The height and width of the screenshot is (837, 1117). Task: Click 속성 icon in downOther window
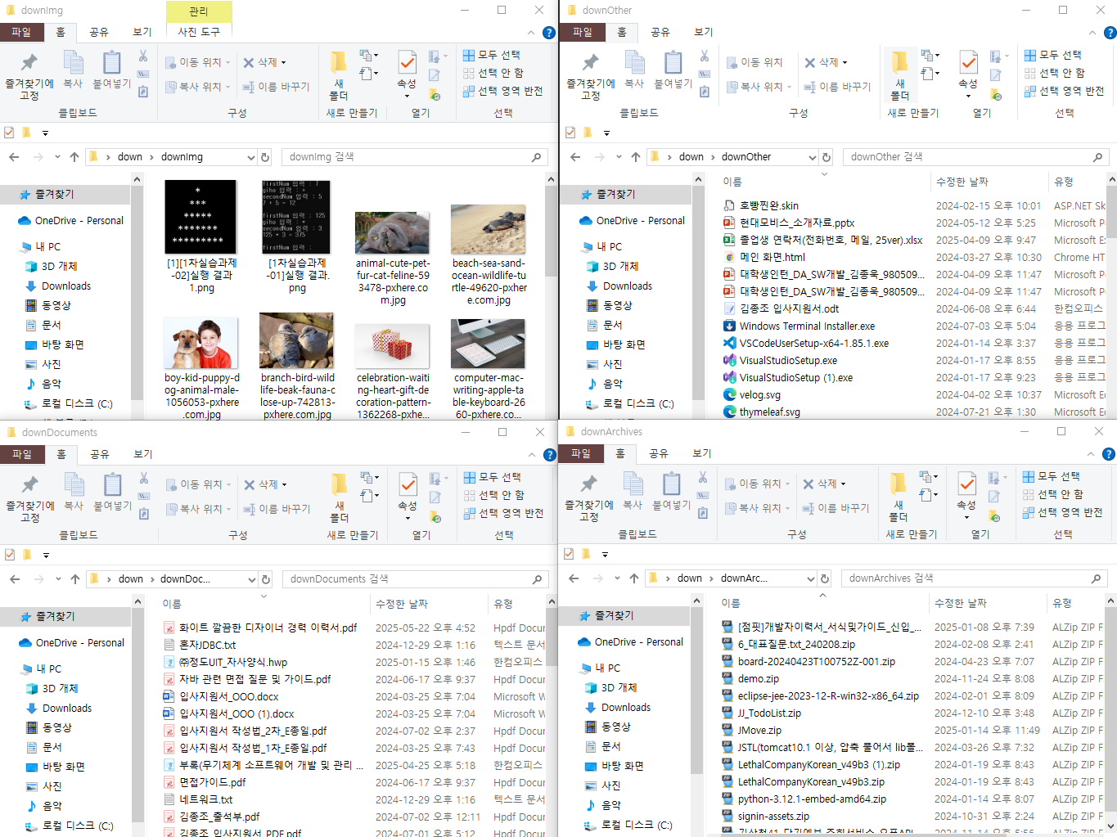(x=968, y=62)
